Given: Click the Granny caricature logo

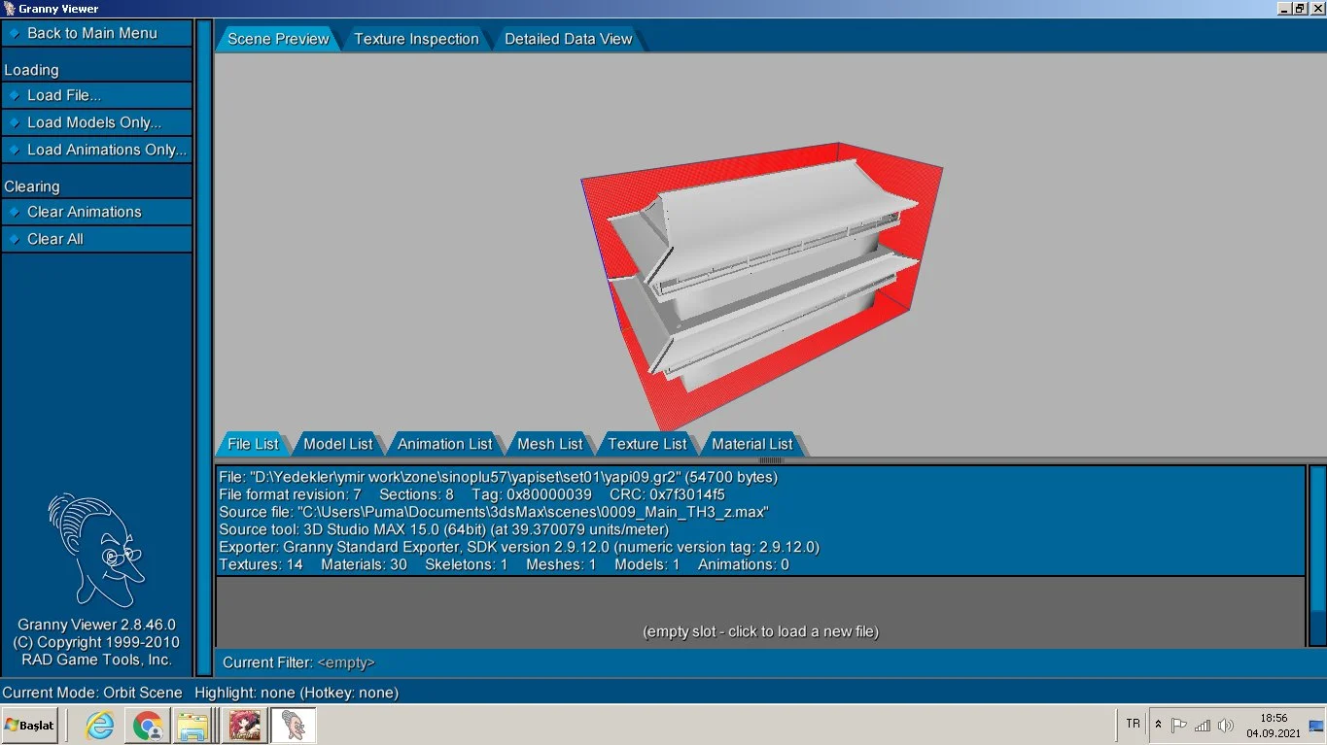Looking at the screenshot, I should tap(95, 550).
